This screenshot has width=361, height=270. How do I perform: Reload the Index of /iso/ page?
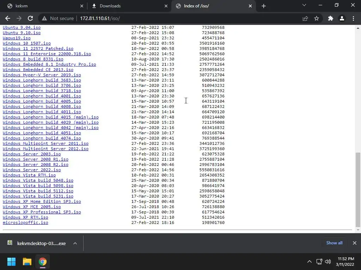(x=30, y=18)
